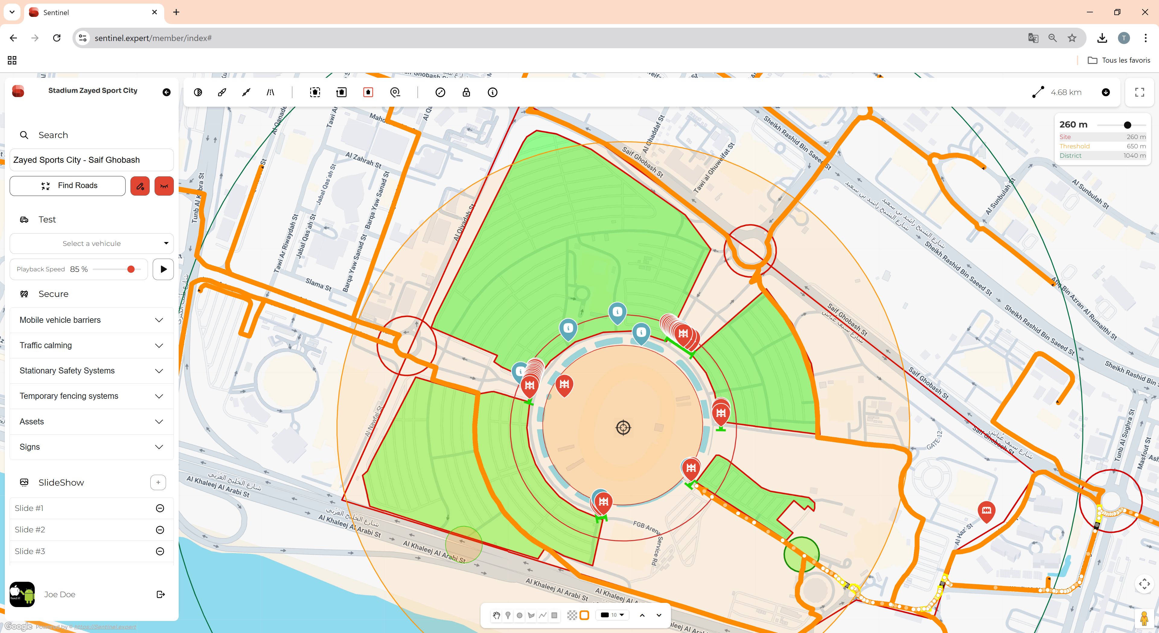
Task: Click the distance ruler icon near 4.68 km
Action: [1038, 92]
